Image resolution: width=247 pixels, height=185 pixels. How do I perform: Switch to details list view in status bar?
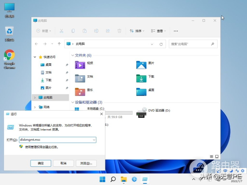(212, 156)
